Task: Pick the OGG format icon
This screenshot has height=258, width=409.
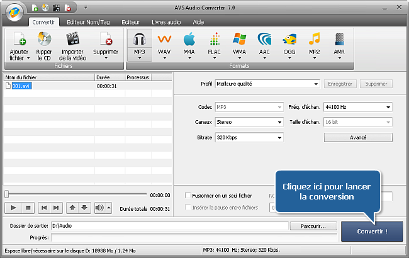Action: (289, 40)
